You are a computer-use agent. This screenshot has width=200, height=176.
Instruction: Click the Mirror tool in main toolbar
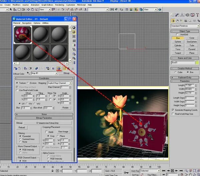112,9
